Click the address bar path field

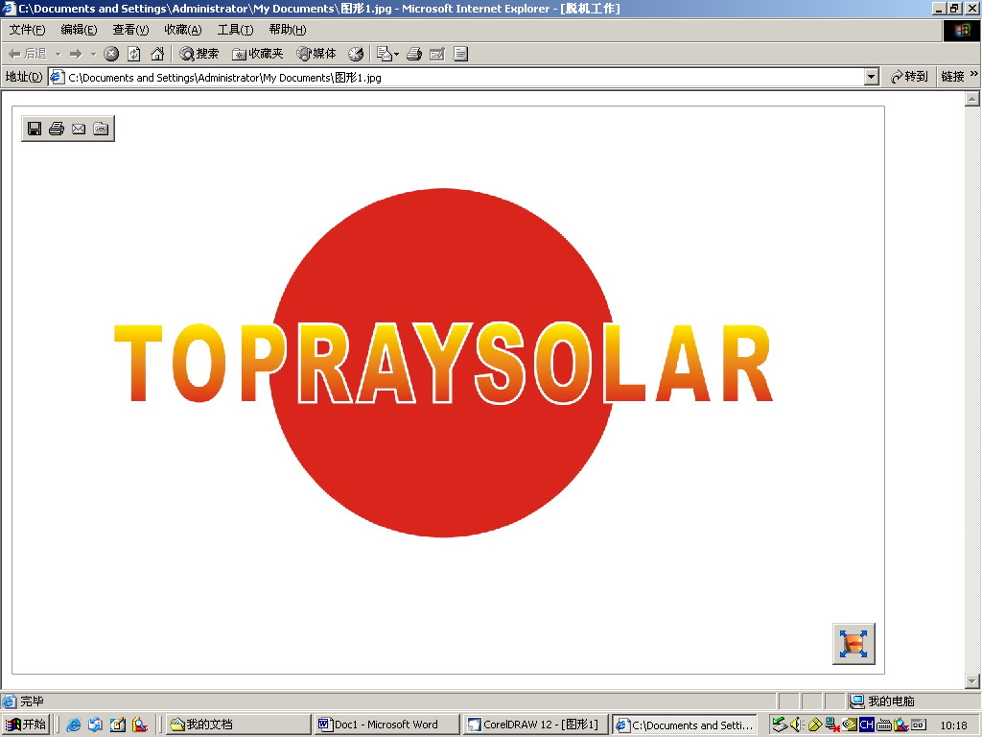coord(457,77)
